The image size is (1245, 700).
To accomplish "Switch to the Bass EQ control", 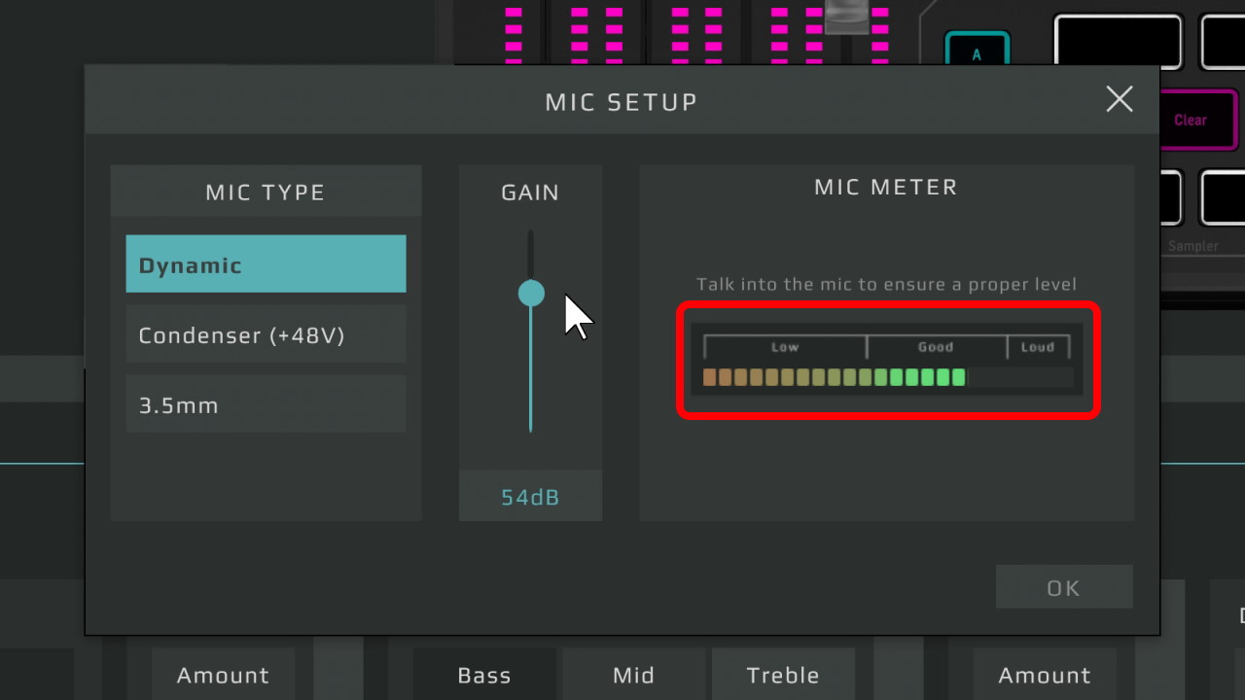I will click(x=484, y=675).
